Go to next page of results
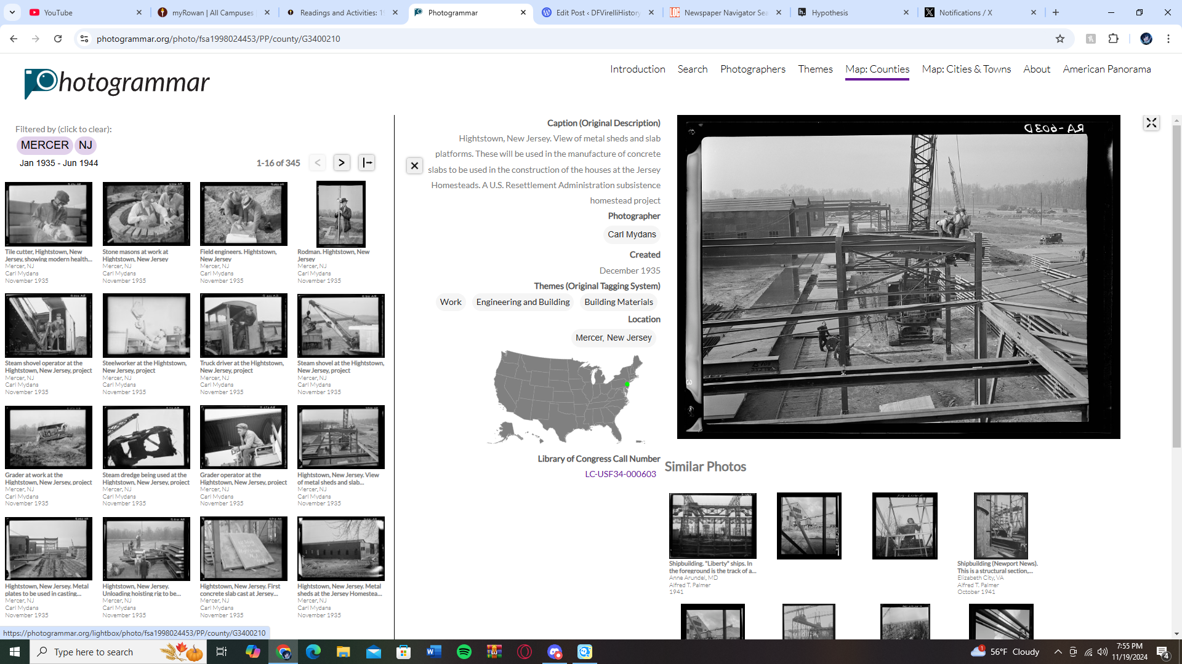The height and width of the screenshot is (664, 1182). (x=342, y=163)
